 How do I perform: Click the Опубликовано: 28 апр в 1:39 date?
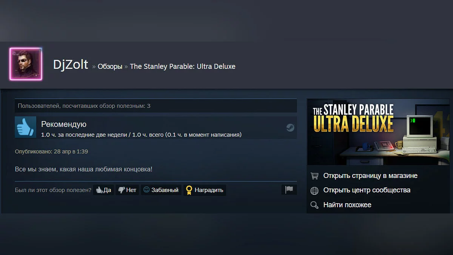click(51, 151)
